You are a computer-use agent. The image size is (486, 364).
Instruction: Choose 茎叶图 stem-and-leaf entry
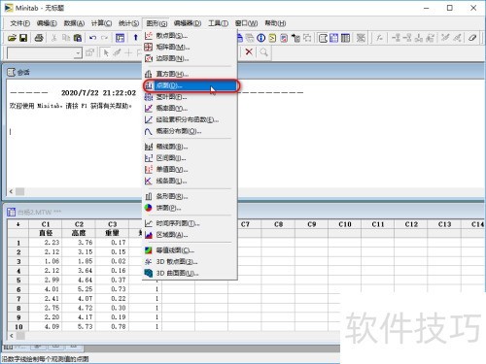[190, 97]
